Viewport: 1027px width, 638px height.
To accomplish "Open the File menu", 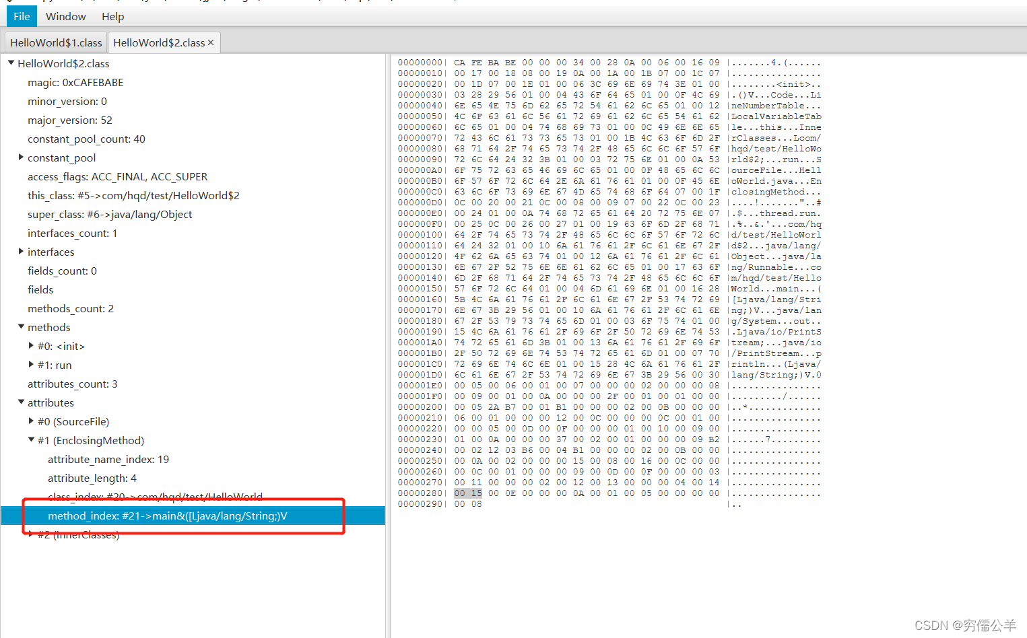I will (22, 16).
